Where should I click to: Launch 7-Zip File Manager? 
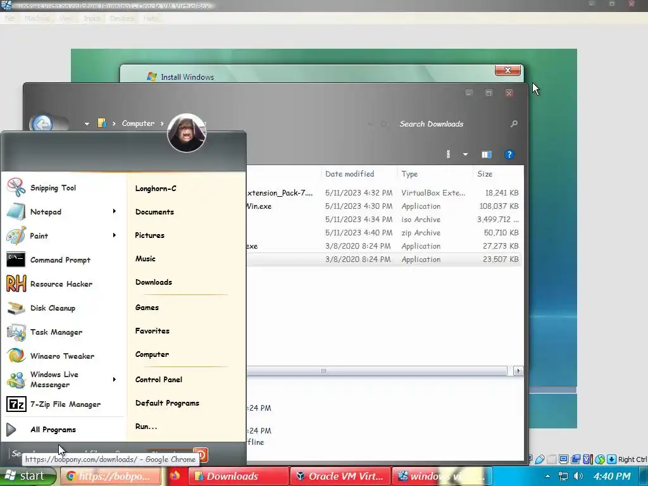pos(65,404)
